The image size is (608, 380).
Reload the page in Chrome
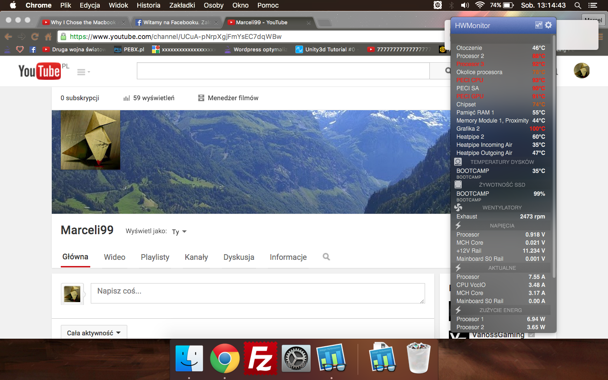(x=35, y=37)
